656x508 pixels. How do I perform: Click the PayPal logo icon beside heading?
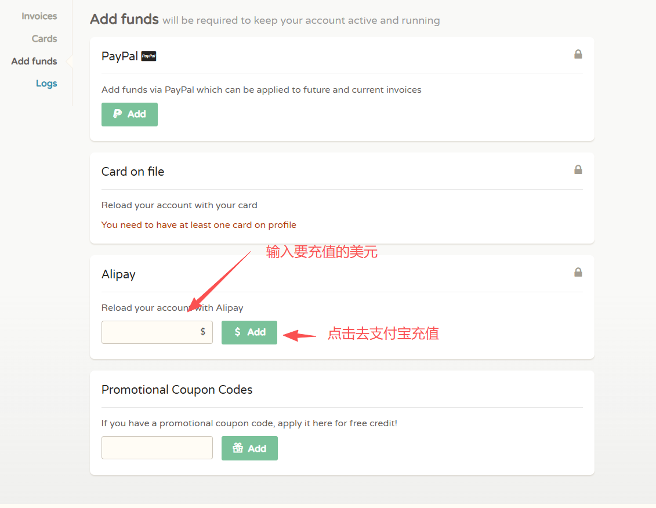click(x=149, y=56)
